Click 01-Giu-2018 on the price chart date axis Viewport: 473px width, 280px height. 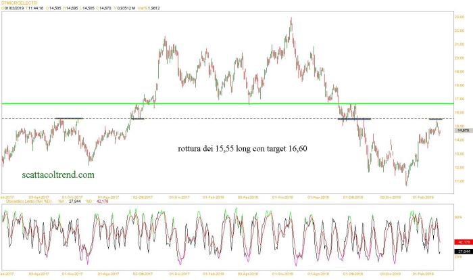tap(282, 197)
